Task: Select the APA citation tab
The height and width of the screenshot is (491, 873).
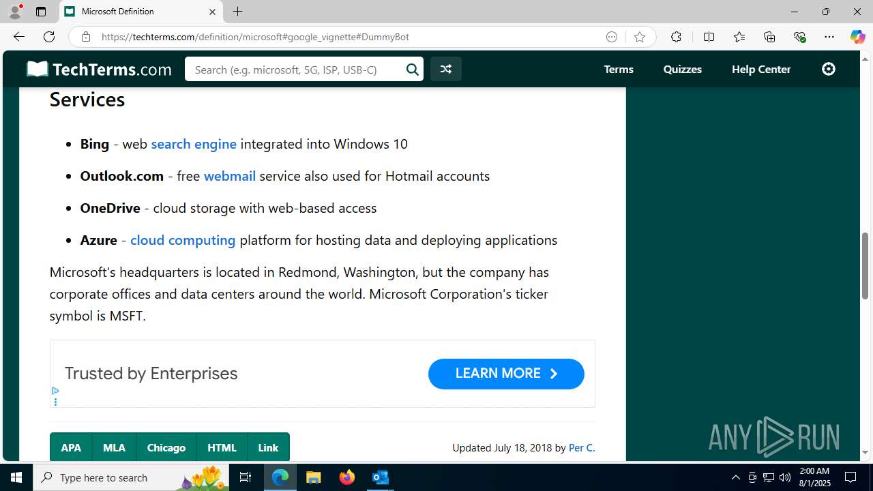Action: click(x=71, y=447)
